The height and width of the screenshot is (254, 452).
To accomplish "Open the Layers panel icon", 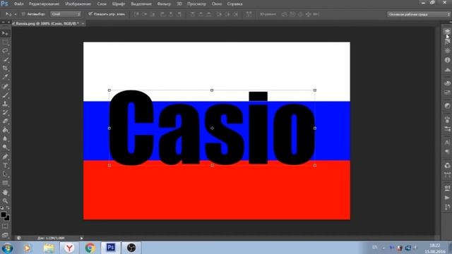I will [x=447, y=32].
